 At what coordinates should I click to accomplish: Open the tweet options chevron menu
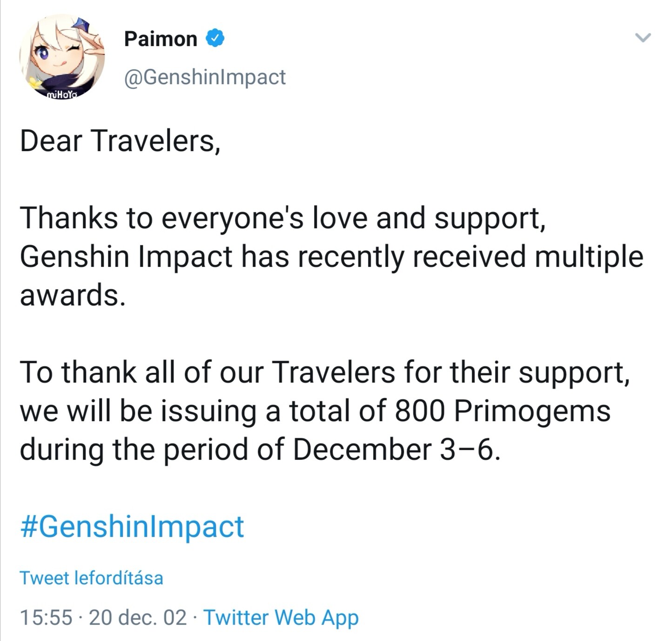coord(643,38)
